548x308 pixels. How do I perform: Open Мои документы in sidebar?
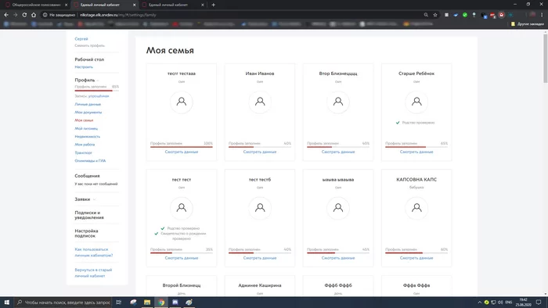pos(88,113)
